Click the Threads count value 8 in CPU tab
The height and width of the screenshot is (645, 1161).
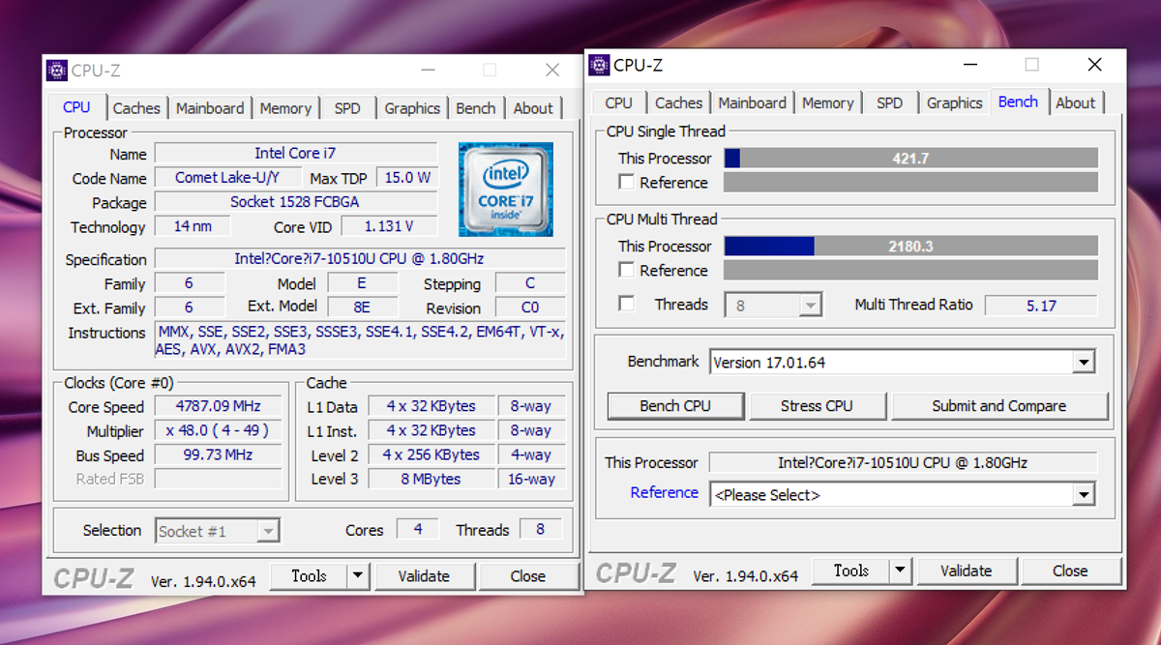[x=540, y=529]
